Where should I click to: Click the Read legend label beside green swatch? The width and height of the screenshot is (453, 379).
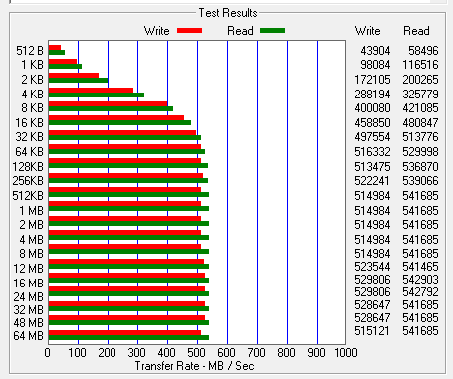coord(240,31)
